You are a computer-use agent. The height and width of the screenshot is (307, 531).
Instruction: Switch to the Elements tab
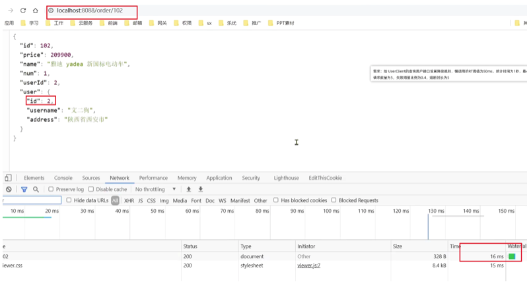34,178
